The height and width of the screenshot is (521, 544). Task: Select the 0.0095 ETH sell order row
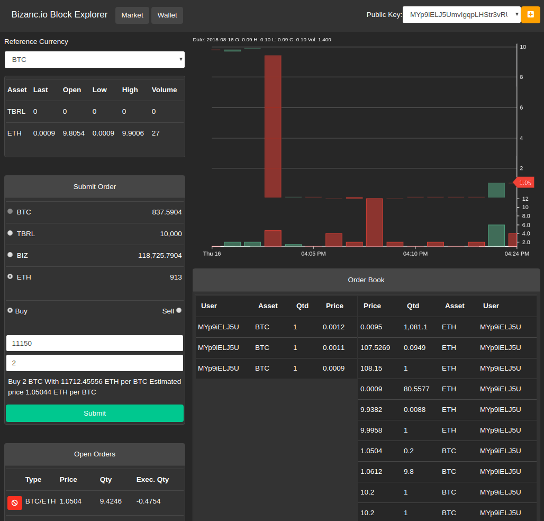click(x=447, y=327)
